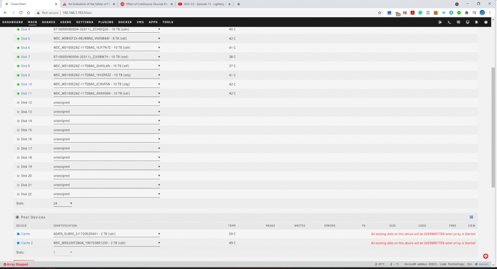Open the Chrome three-dot menu

(490, 13)
